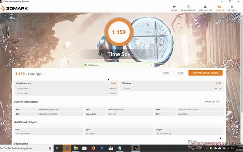The width and height of the screenshot is (243, 152).
Task: Click Intel(R) UHD Graphics 620 entry
Action: [x=48, y=109]
